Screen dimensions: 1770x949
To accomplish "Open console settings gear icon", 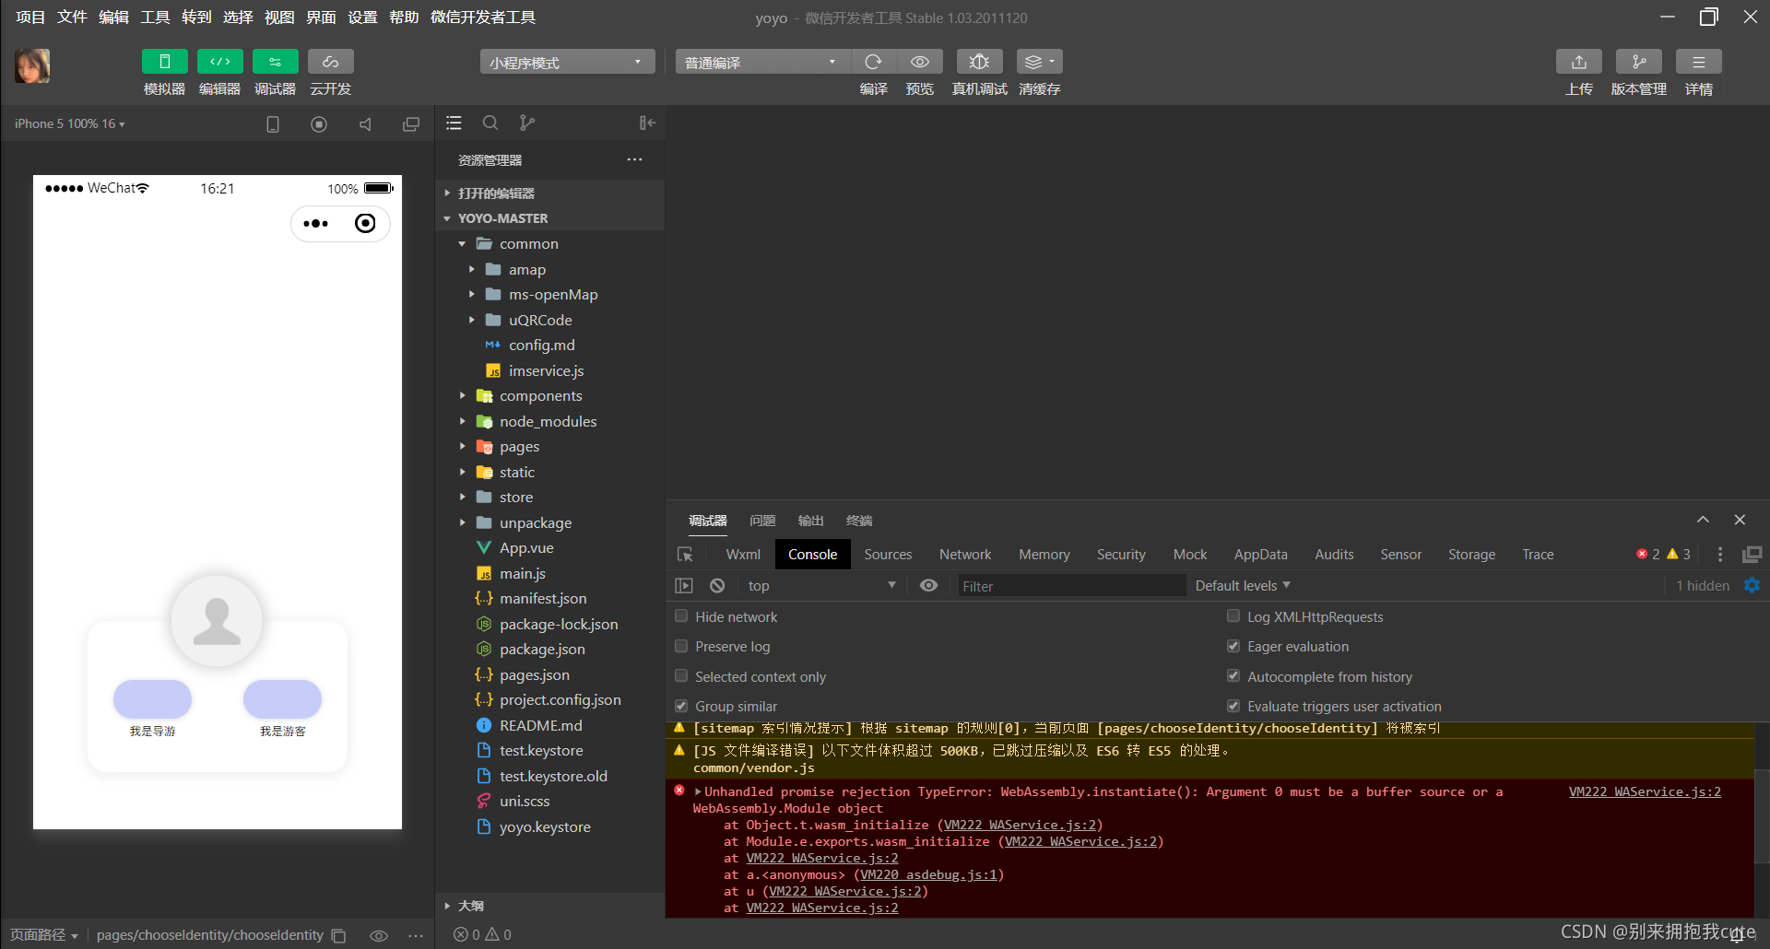I will 1752,586.
